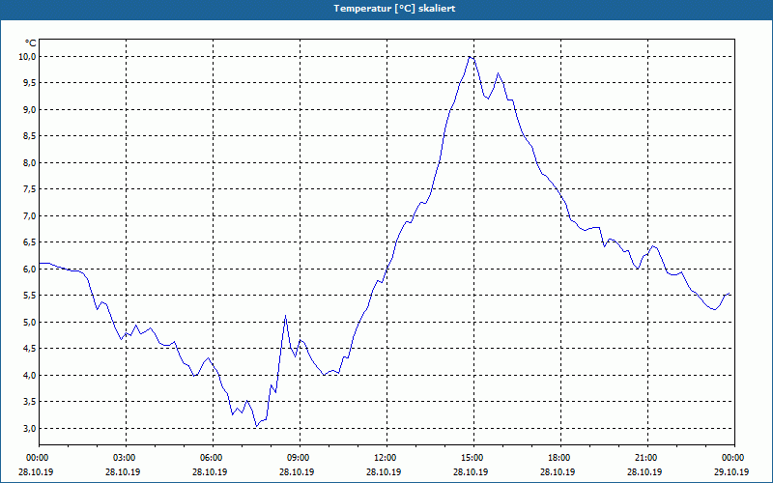
Task: Click the temperature peak at 15:00
Action: tap(471, 57)
